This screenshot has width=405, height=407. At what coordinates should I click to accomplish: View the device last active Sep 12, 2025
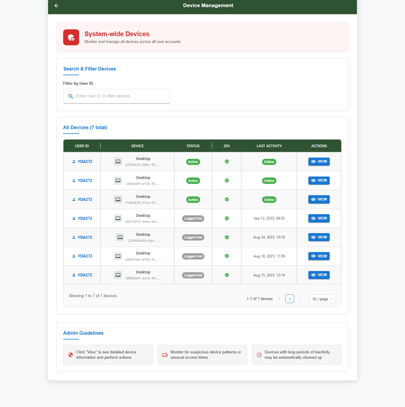[x=319, y=218]
